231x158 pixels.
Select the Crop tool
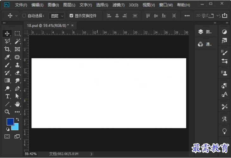tap(7, 49)
